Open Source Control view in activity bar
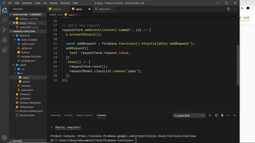The width and height of the screenshot is (255, 143). pyautogui.click(x=4, y=30)
